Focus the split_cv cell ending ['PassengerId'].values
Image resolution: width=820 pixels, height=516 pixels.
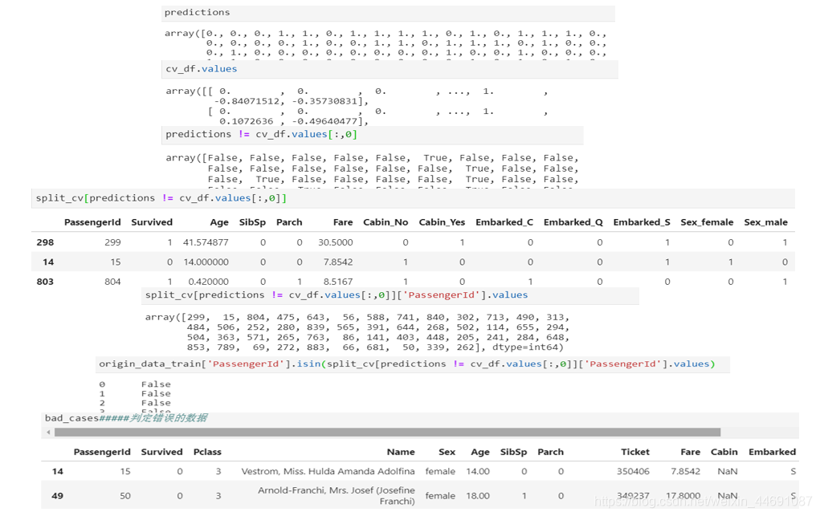[x=390, y=295]
